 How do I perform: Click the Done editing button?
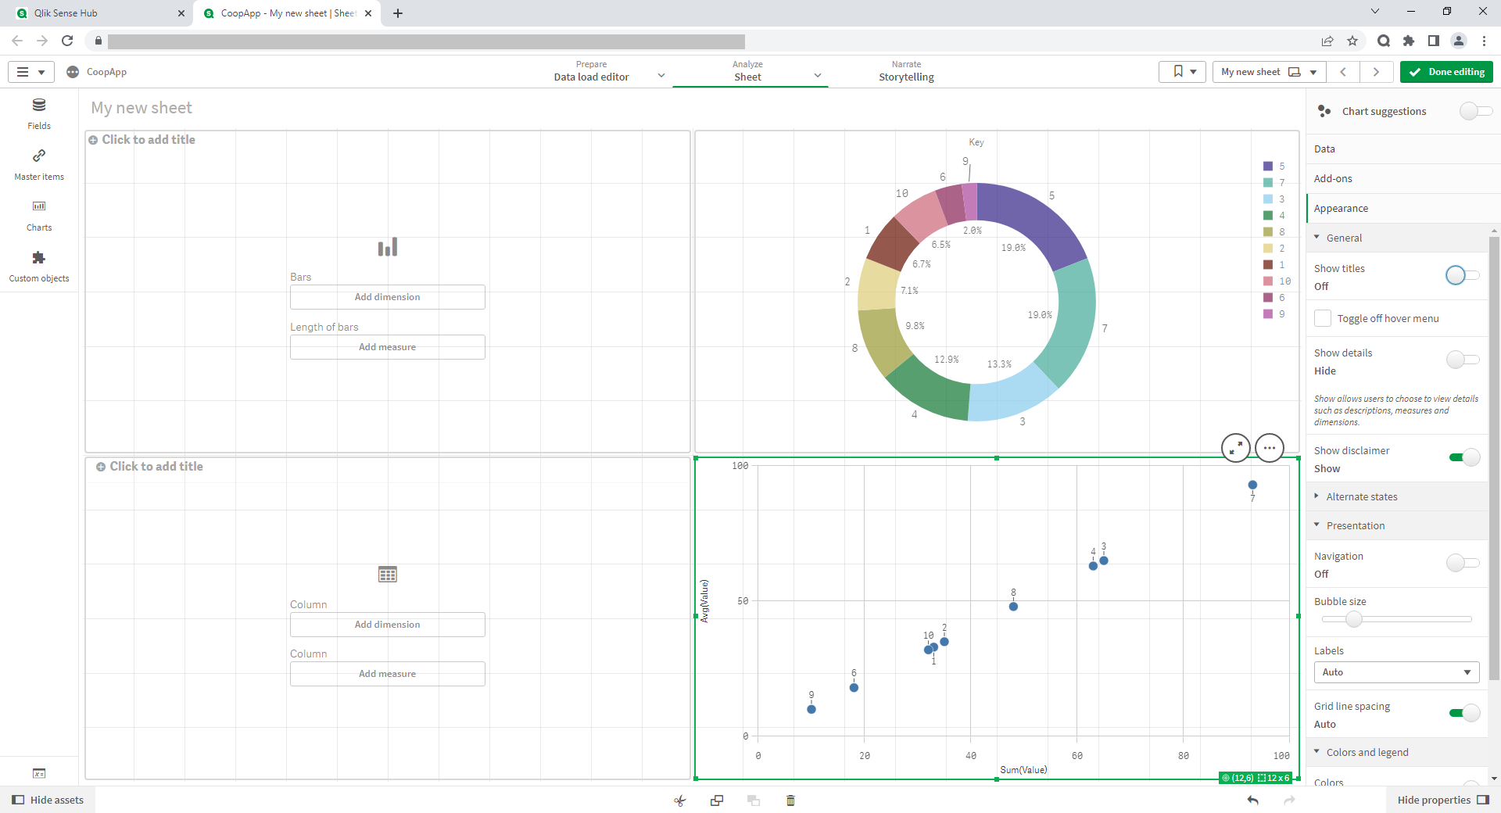pyautogui.click(x=1446, y=72)
